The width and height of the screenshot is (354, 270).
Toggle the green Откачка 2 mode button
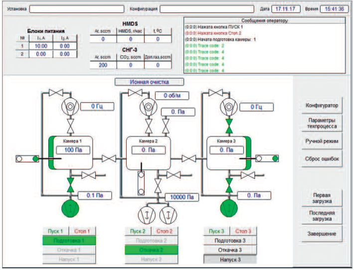[x=152, y=250]
